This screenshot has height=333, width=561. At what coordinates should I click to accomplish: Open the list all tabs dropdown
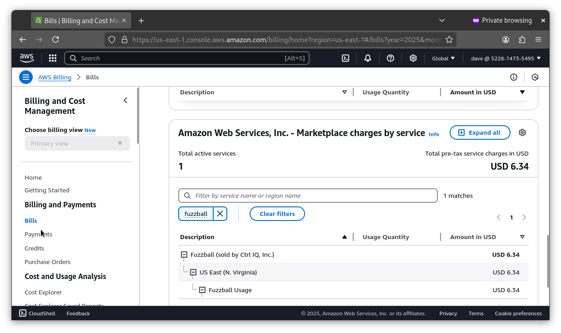pyautogui.click(x=441, y=20)
